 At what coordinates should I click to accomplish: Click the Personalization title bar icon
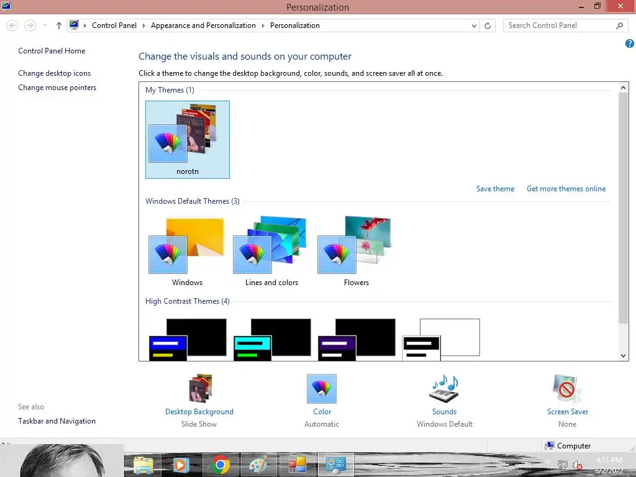click(6, 6)
